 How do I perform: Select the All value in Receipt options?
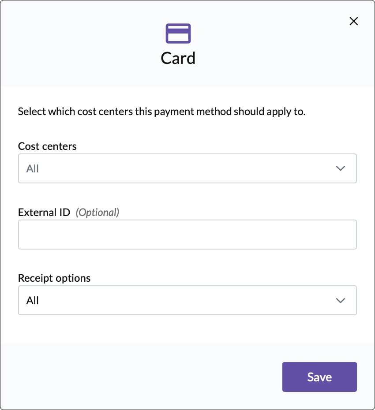tap(33, 300)
